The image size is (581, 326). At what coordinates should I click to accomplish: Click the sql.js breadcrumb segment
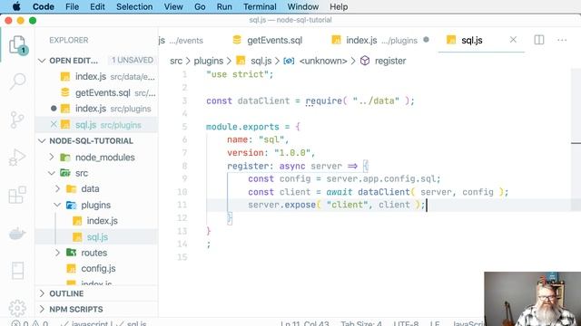coord(261,61)
